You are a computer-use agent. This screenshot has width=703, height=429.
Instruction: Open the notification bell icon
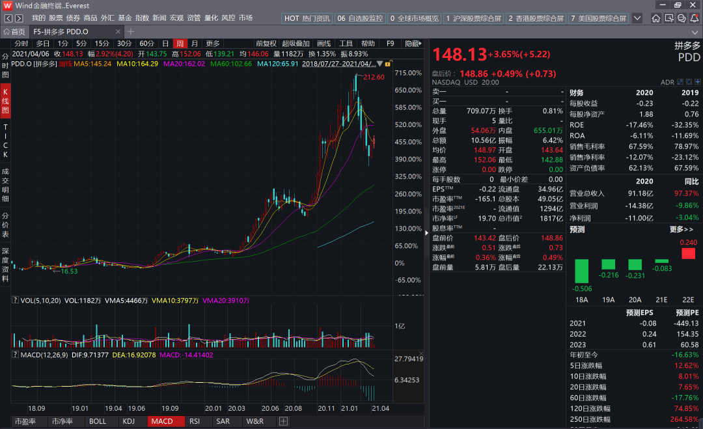pyautogui.click(x=695, y=18)
